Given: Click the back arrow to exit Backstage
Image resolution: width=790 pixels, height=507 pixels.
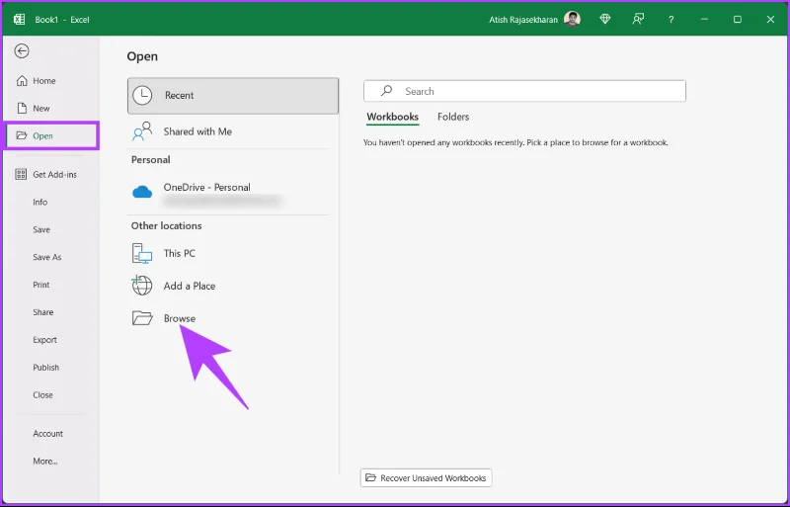Looking at the screenshot, I should (22, 51).
